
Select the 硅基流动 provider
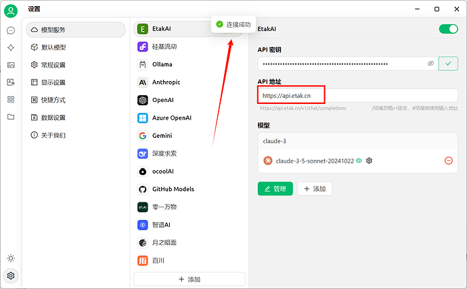[187, 47]
